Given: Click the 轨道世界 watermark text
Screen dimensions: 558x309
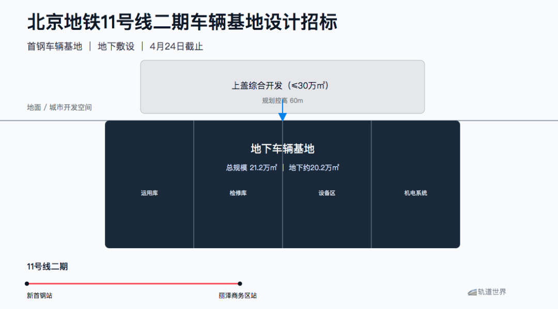Looking at the screenshot, I should pyautogui.click(x=492, y=292).
